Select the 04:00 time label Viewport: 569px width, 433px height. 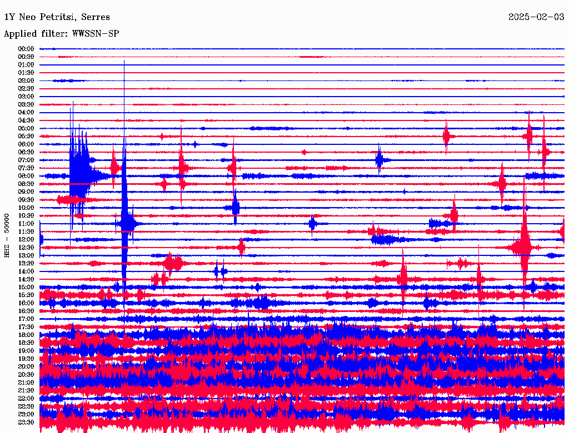(26, 113)
